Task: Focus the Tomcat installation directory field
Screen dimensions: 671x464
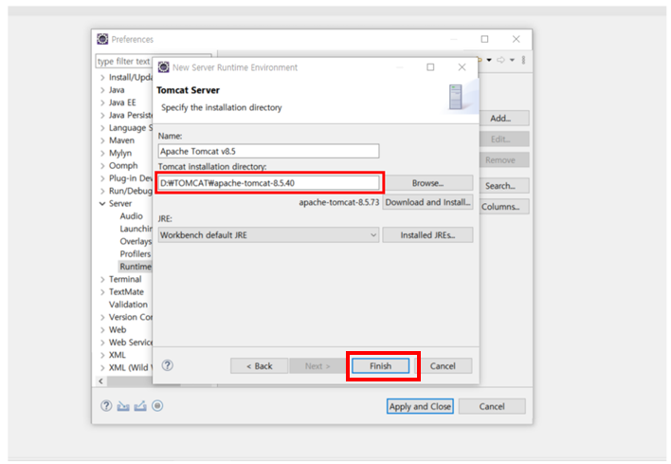Action: [x=268, y=183]
